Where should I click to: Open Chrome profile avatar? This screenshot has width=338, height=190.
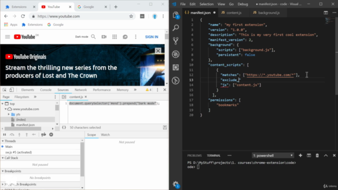pyautogui.click(x=155, y=16)
